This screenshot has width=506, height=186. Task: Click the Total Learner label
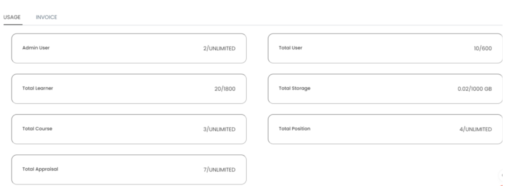point(38,88)
